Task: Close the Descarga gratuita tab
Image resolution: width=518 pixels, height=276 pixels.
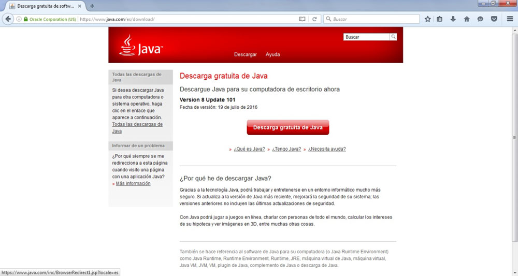Action: [79, 6]
